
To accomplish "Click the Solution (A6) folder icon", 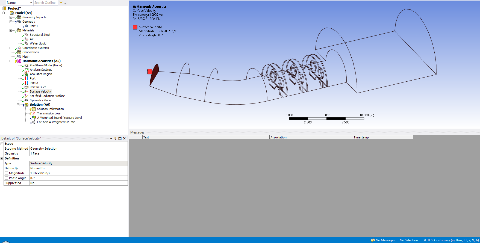I will pyautogui.click(x=26, y=105).
